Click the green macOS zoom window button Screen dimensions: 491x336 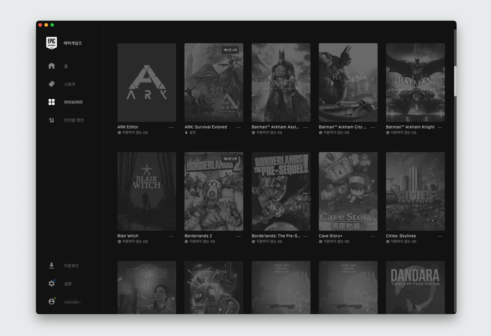click(x=52, y=25)
